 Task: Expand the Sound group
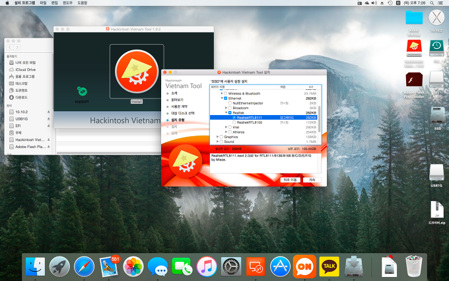(x=217, y=141)
